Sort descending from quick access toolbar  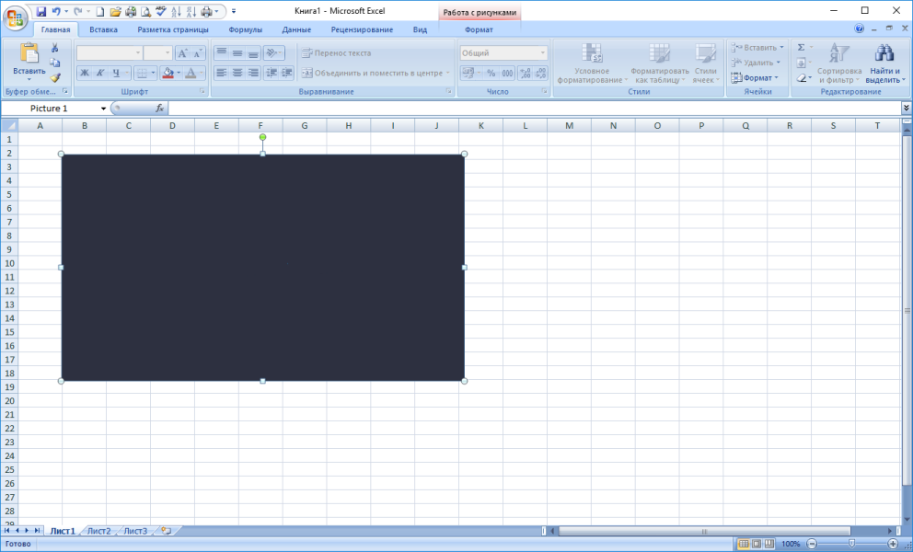point(191,11)
